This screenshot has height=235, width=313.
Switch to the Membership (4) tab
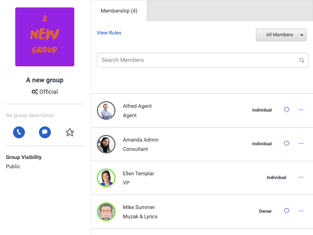click(x=119, y=11)
